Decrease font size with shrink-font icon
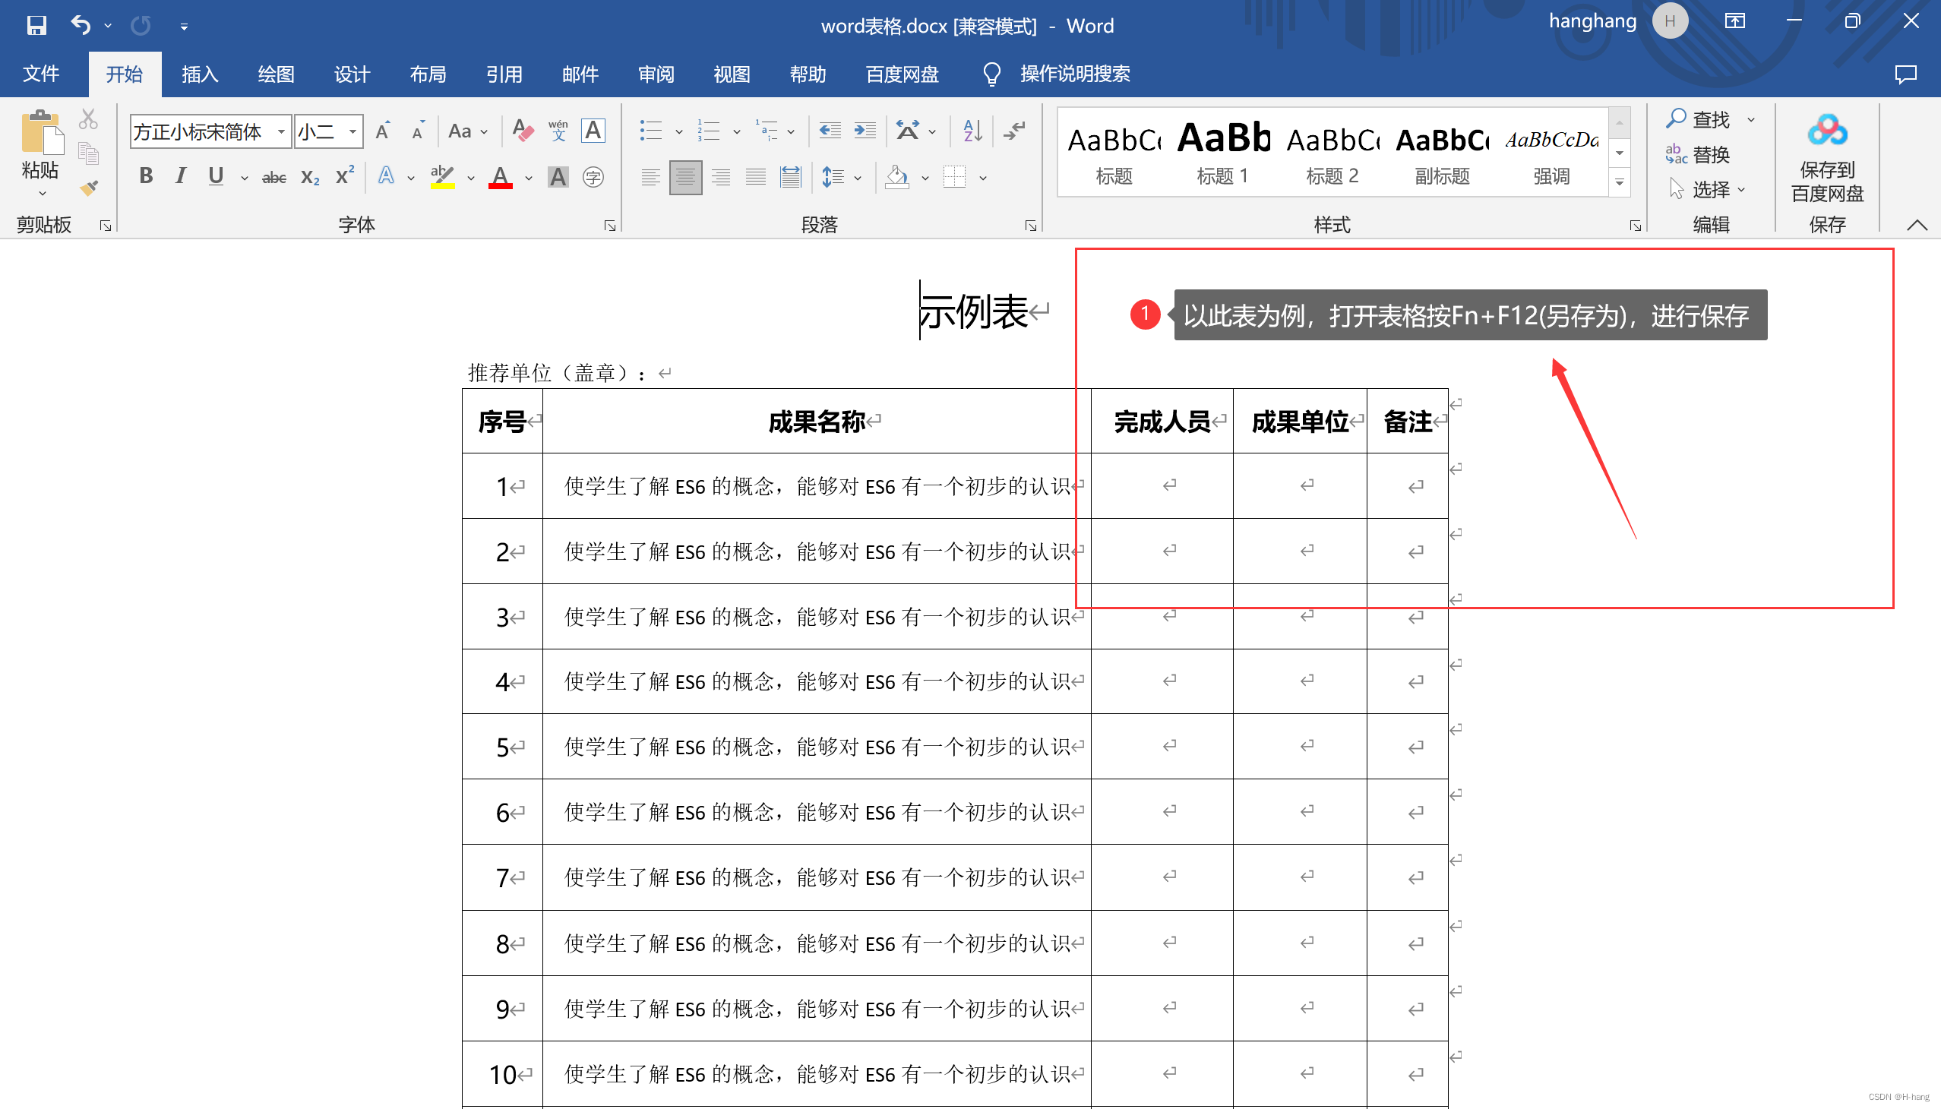Screen dimensions: 1941x1109 tap(418, 131)
